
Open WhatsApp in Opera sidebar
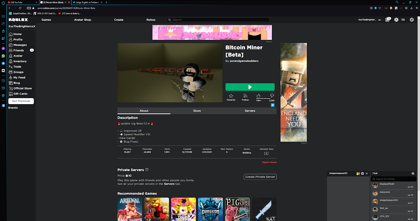point(3,56)
